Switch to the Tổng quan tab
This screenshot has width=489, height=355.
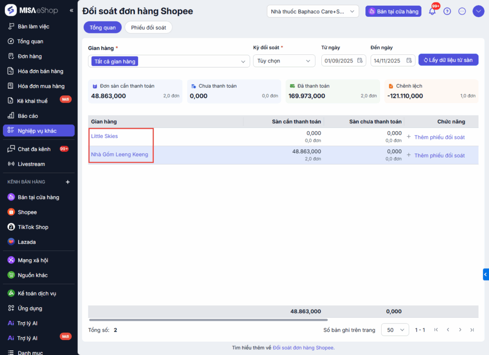[x=103, y=27]
